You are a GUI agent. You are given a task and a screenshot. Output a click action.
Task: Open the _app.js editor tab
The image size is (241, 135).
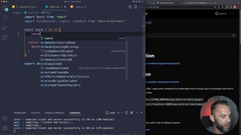79,7
